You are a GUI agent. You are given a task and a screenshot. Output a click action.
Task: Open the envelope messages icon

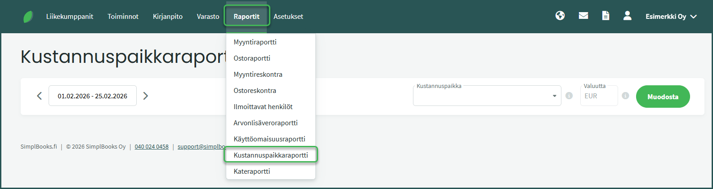(583, 16)
